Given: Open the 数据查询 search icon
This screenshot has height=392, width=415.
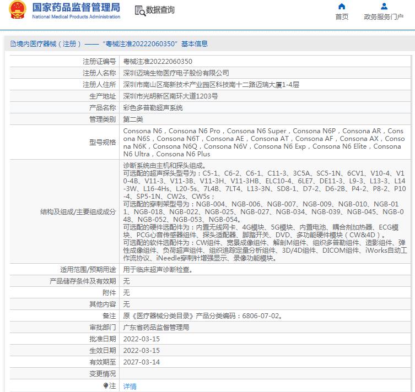Looking at the screenshot, I should click(x=140, y=11).
